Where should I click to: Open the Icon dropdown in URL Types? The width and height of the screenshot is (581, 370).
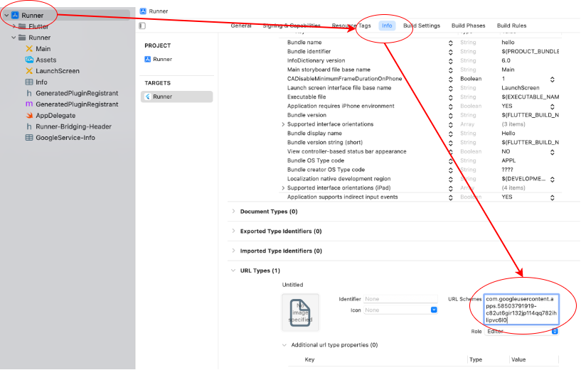click(x=434, y=310)
